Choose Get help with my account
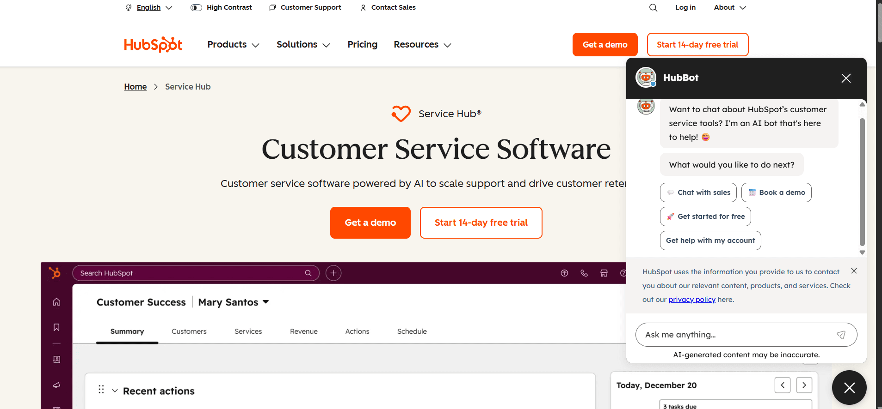This screenshot has height=409, width=882. pos(710,241)
